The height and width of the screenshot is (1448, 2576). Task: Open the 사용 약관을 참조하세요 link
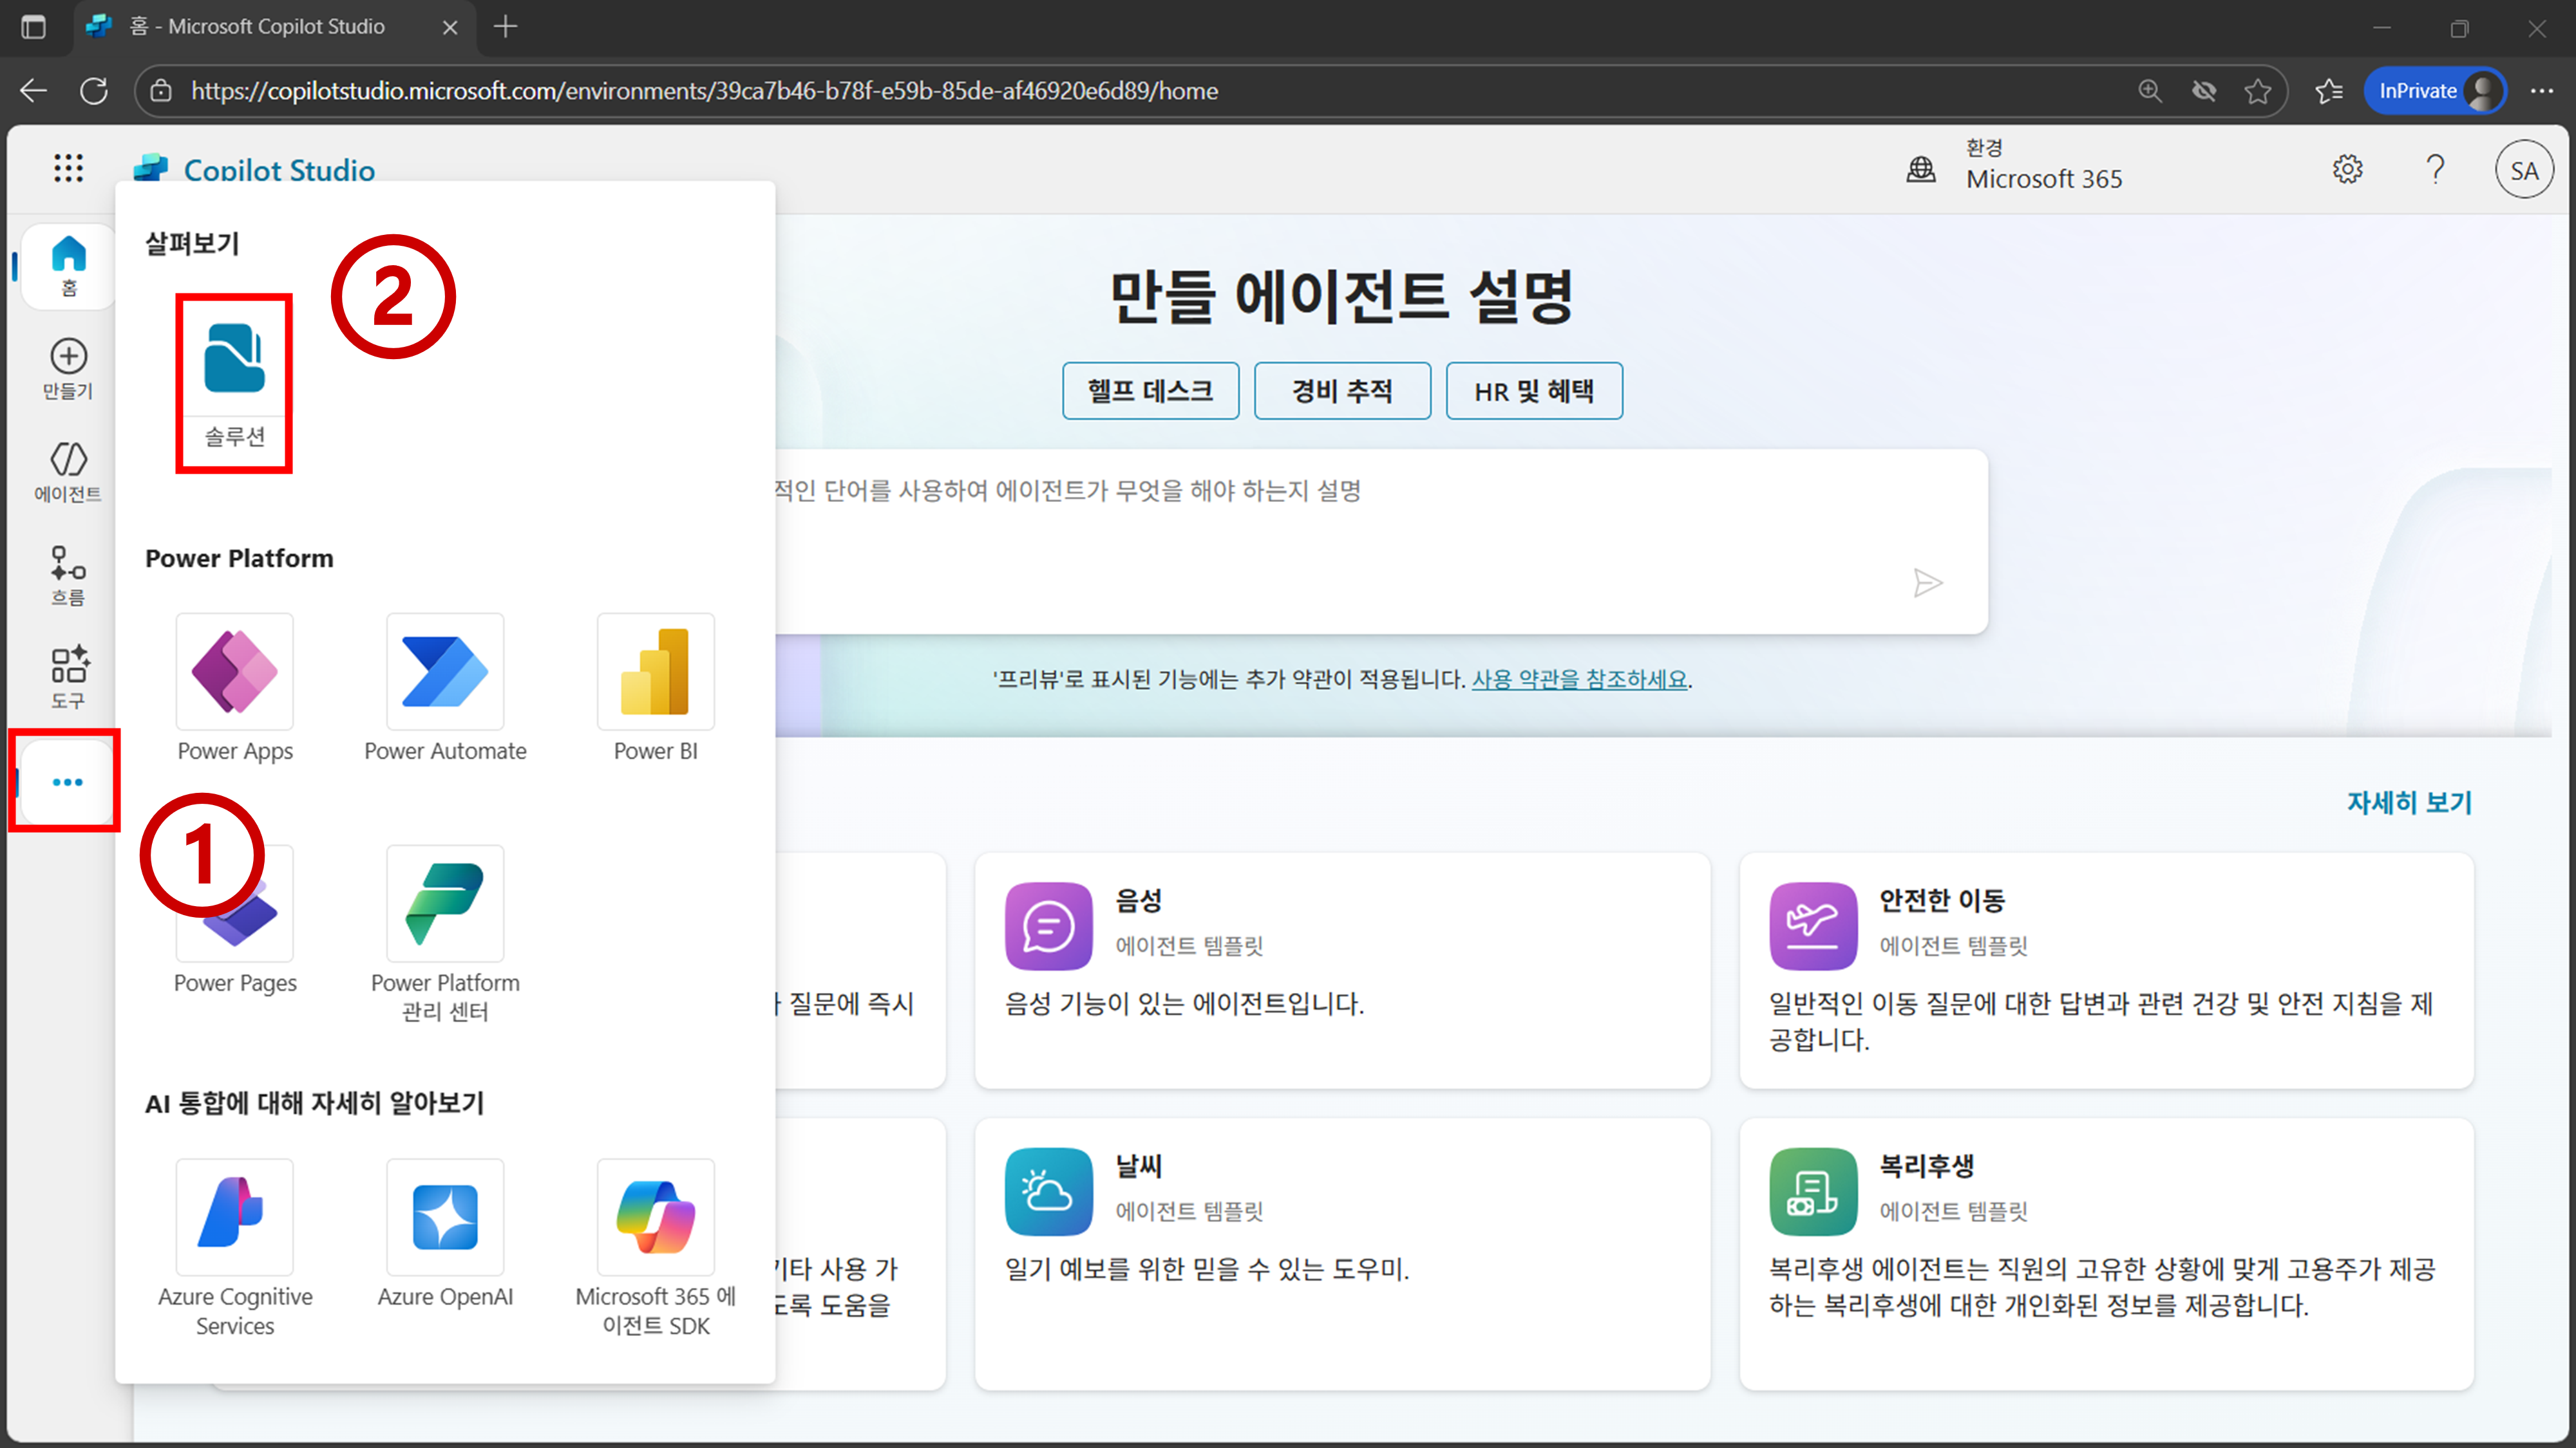pos(1579,680)
